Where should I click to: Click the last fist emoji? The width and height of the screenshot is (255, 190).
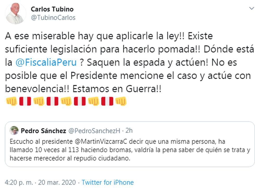point(121,101)
